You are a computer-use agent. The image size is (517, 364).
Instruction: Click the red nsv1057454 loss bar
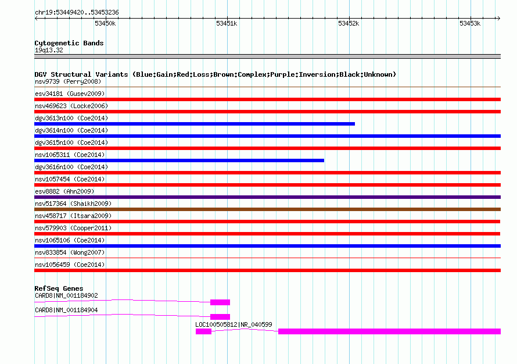pyautogui.click(x=267, y=185)
